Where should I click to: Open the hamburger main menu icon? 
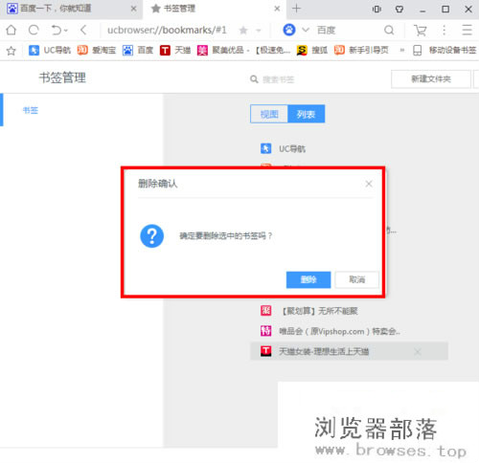(x=467, y=30)
